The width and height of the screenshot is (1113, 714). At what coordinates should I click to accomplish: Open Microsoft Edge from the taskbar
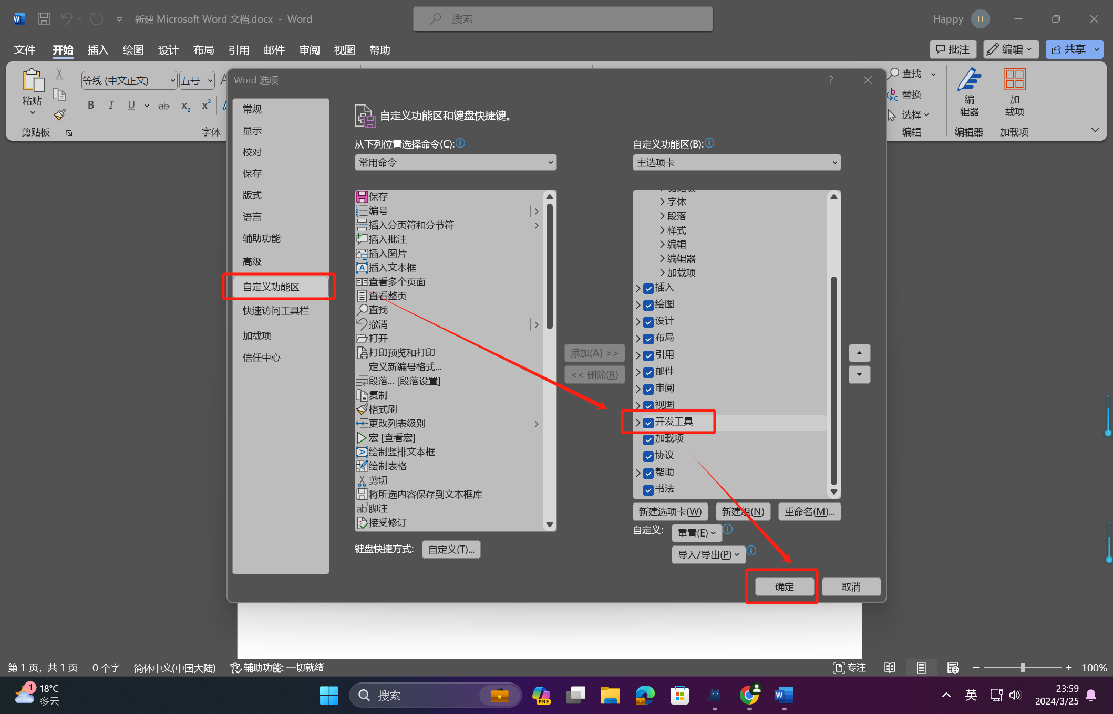click(x=645, y=695)
